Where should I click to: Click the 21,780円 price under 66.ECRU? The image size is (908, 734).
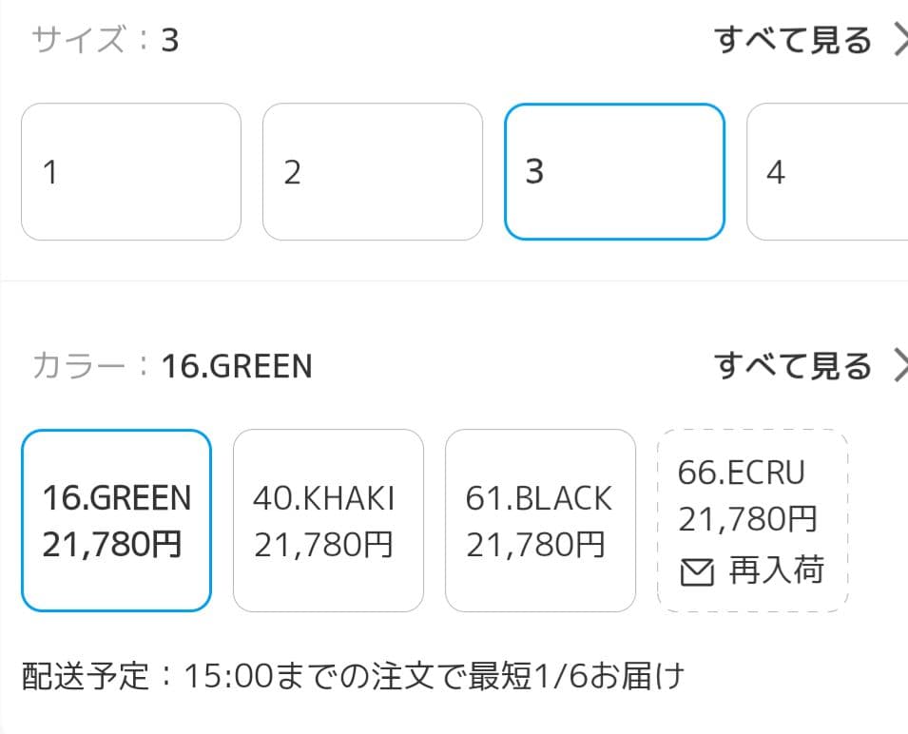click(x=747, y=520)
